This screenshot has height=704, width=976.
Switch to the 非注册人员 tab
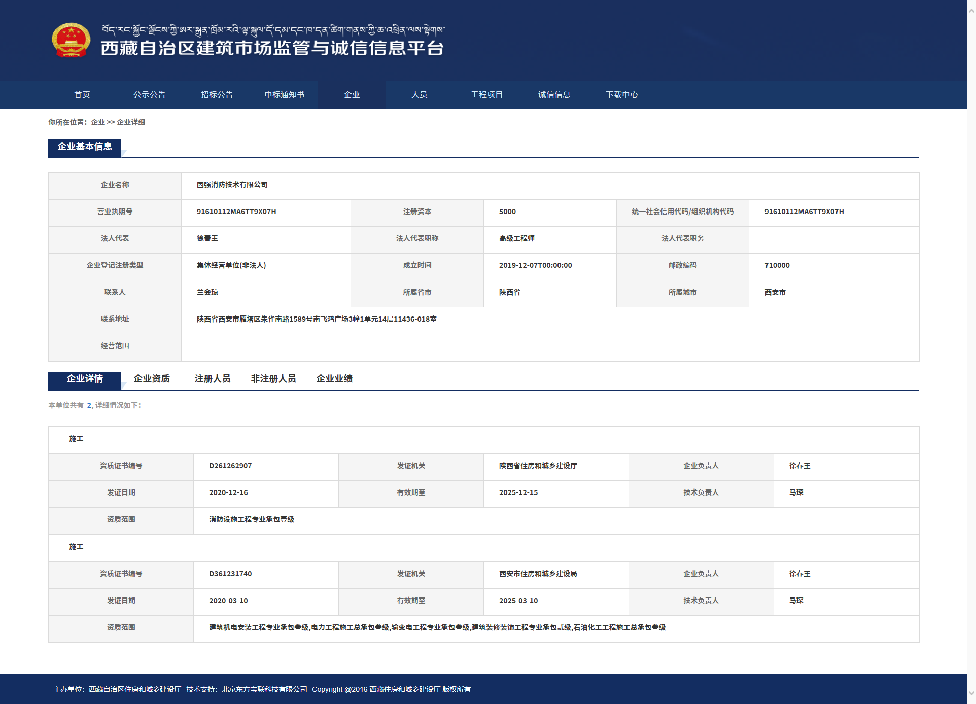(273, 379)
